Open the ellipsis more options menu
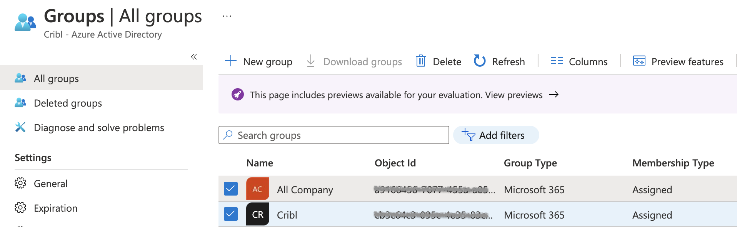 point(227,16)
